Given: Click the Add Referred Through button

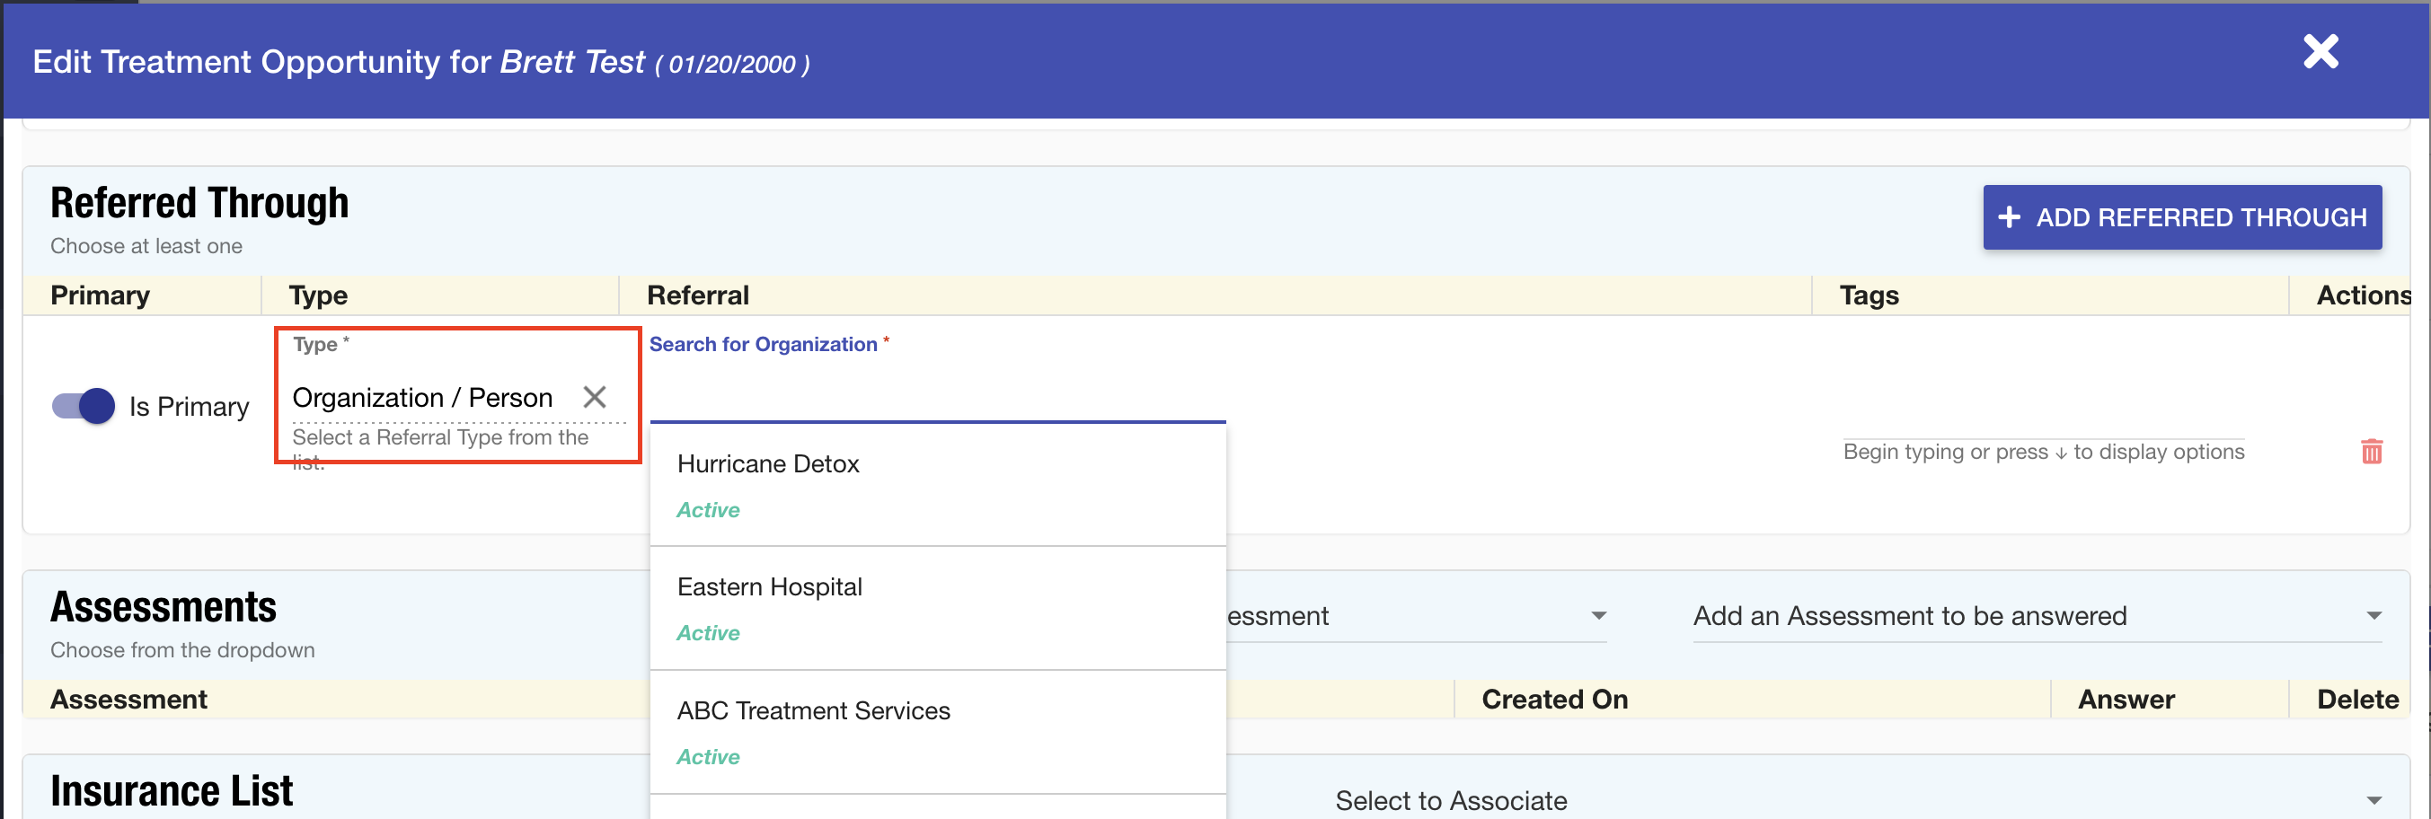Looking at the screenshot, I should click(2181, 218).
